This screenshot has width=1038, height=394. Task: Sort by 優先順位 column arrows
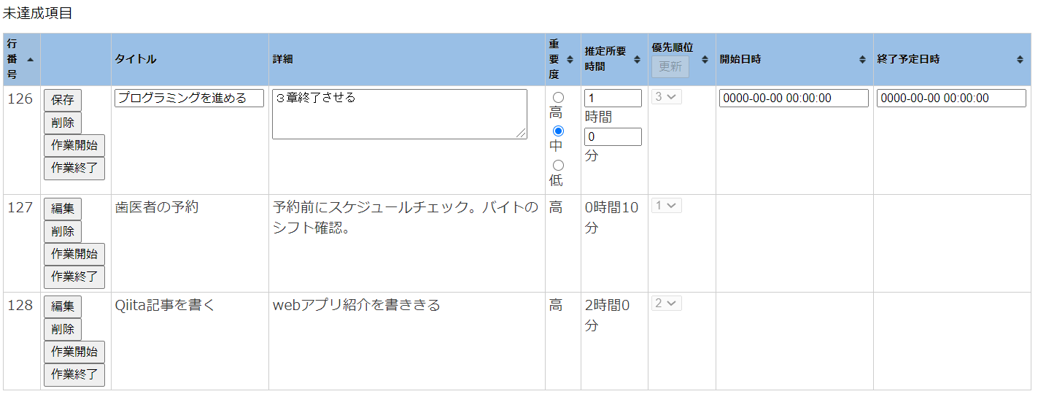[705, 59]
